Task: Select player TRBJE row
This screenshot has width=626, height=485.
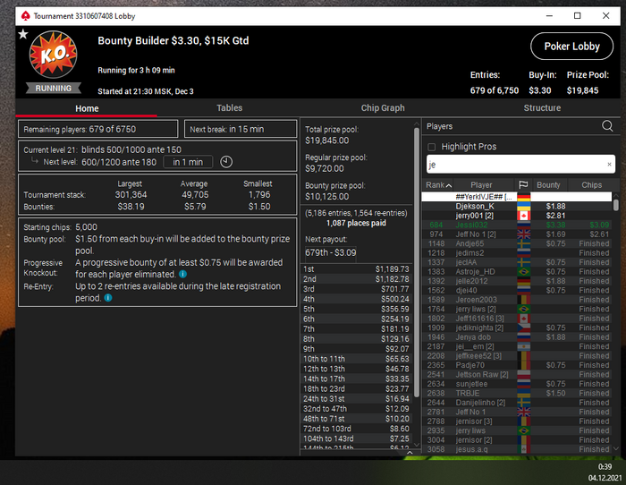Action: pyautogui.click(x=517, y=393)
